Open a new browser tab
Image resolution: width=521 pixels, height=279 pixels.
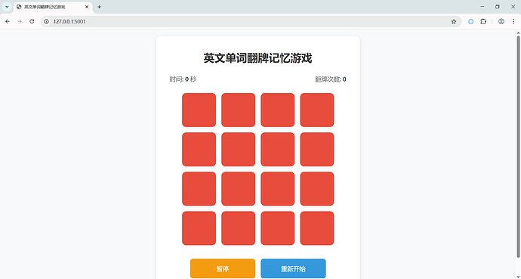pos(99,7)
